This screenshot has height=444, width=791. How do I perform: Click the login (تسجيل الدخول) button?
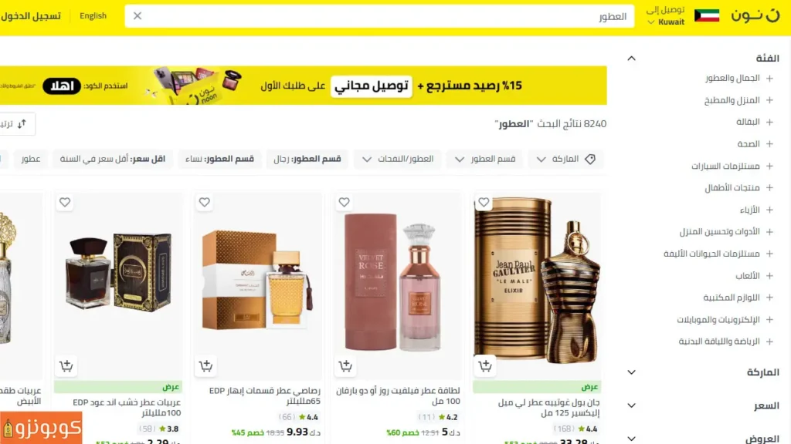click(31, 16)
